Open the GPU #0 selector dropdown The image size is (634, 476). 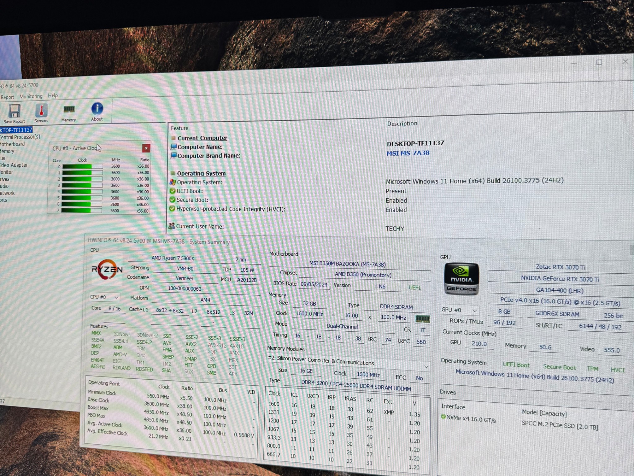tap(459, 310)
